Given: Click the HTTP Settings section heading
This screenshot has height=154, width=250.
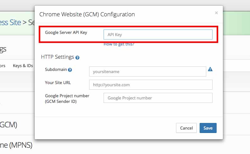Looking at the screenshot, I should coord(57,57).
